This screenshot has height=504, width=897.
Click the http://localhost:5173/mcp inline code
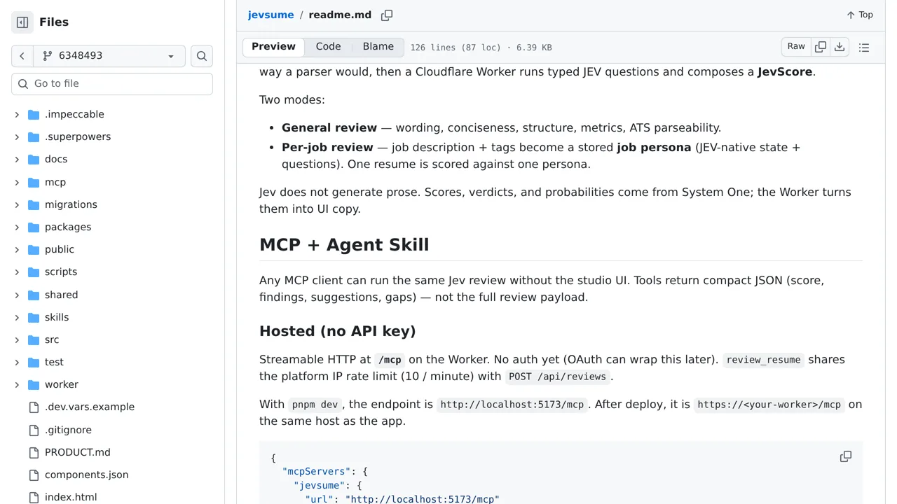[x=512, y=405]
